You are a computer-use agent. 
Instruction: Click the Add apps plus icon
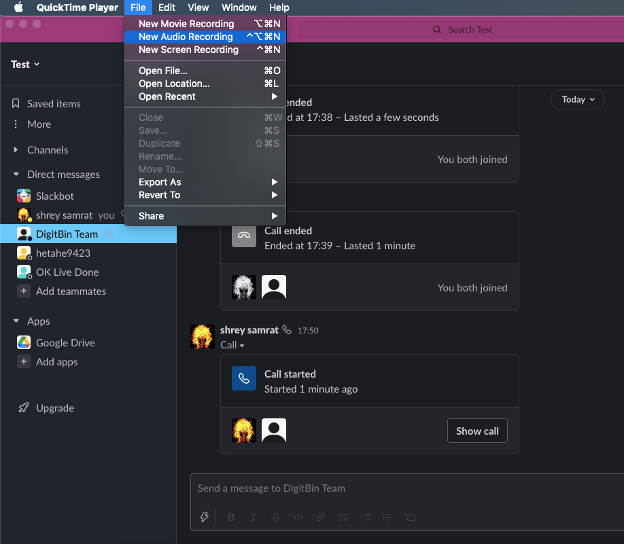click(x=24, y=361)
